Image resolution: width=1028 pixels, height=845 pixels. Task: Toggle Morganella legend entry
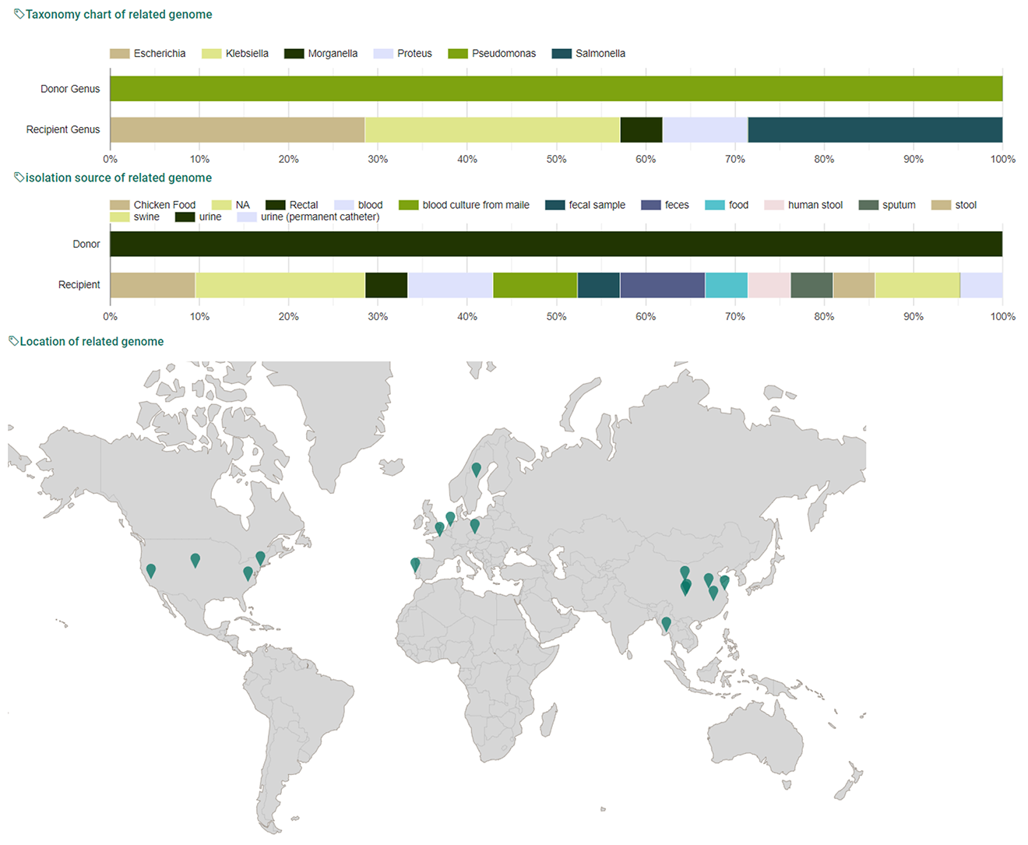pos(321,54)
